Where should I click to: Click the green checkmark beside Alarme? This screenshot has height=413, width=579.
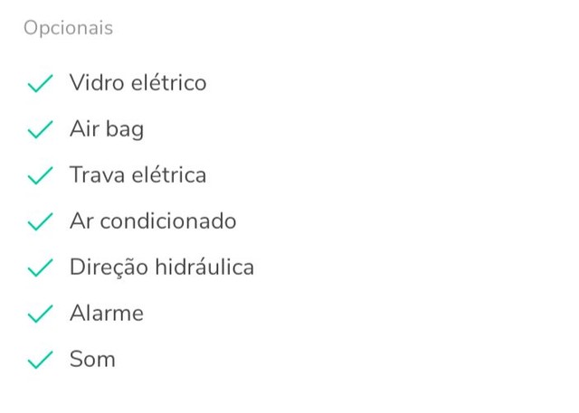pos(41,314)
